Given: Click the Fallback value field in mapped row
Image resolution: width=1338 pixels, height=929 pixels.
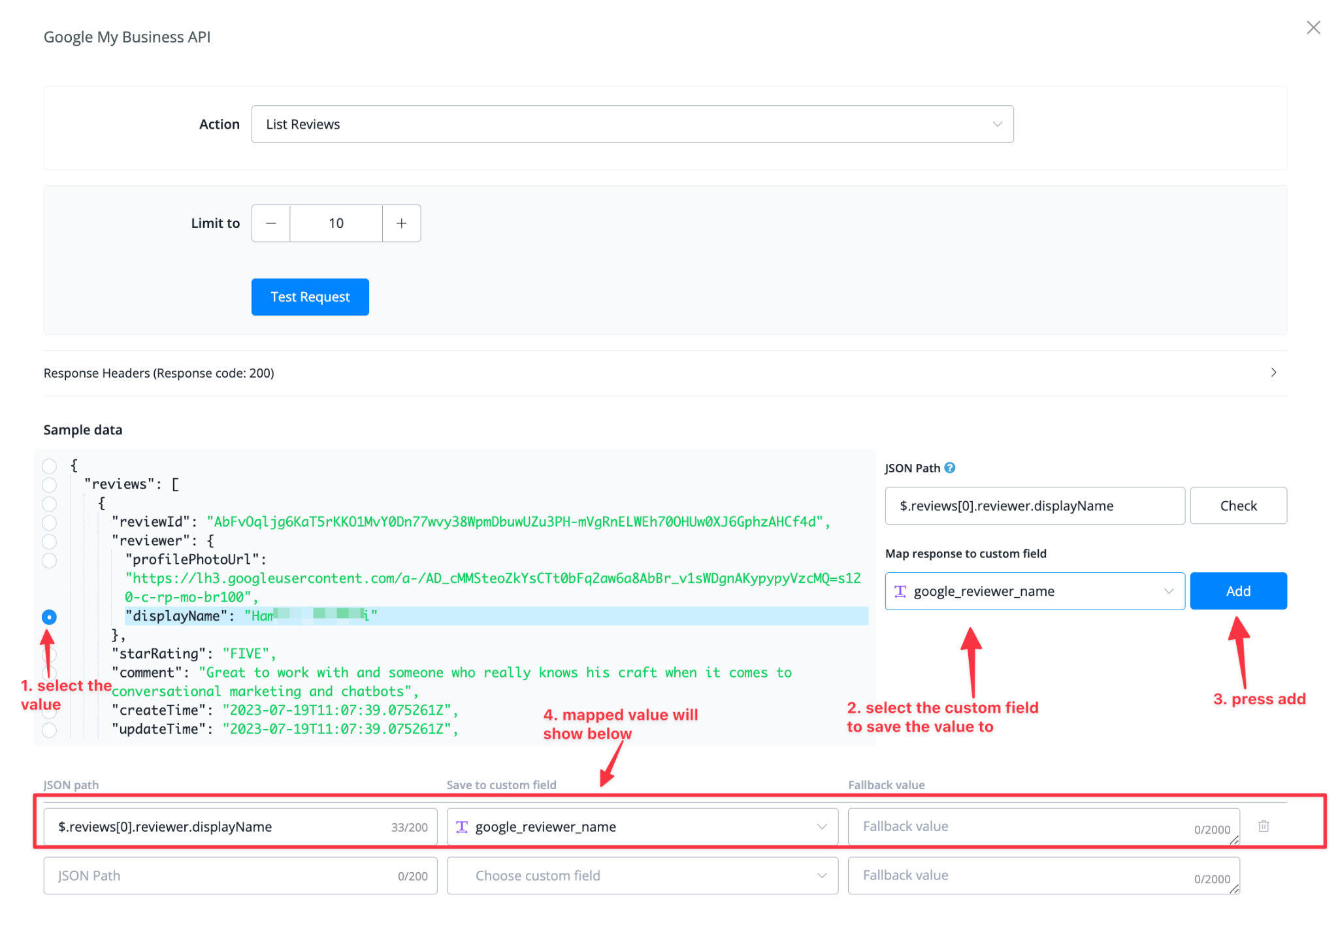Looking at the screenshot, I should (x=1043, y=827).
